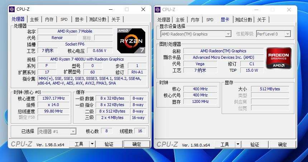Image resolution: width=308 pixels, height=162 pixels.
Task: Click the revision value RN-A1
Action: click(x=137, y=72)
